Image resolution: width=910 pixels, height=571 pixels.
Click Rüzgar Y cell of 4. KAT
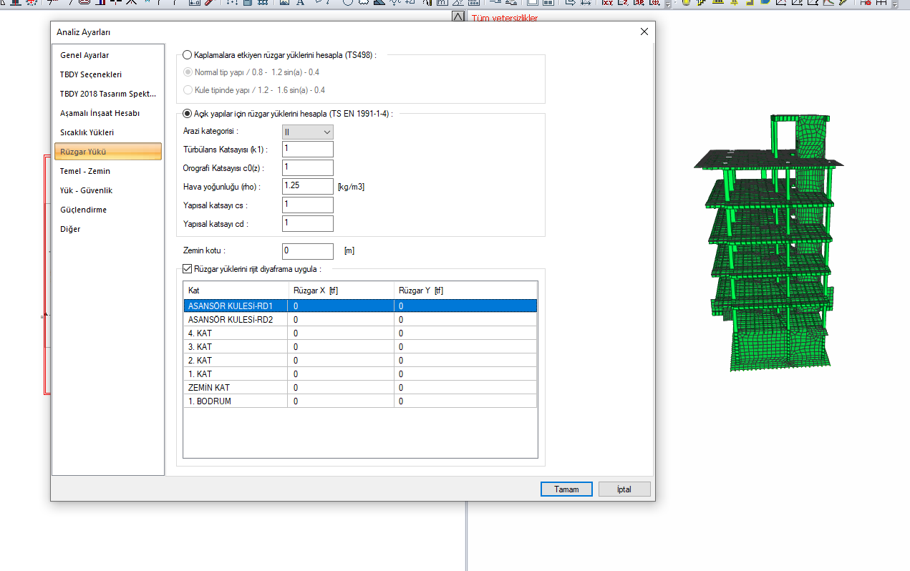pyautogui.click(x=465, y=333)
